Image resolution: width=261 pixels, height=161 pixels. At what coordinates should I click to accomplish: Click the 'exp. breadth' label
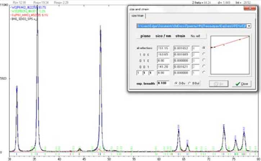pos(146,84)
